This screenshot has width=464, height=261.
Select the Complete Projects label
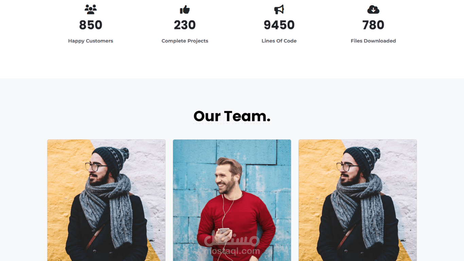[185, 41]
